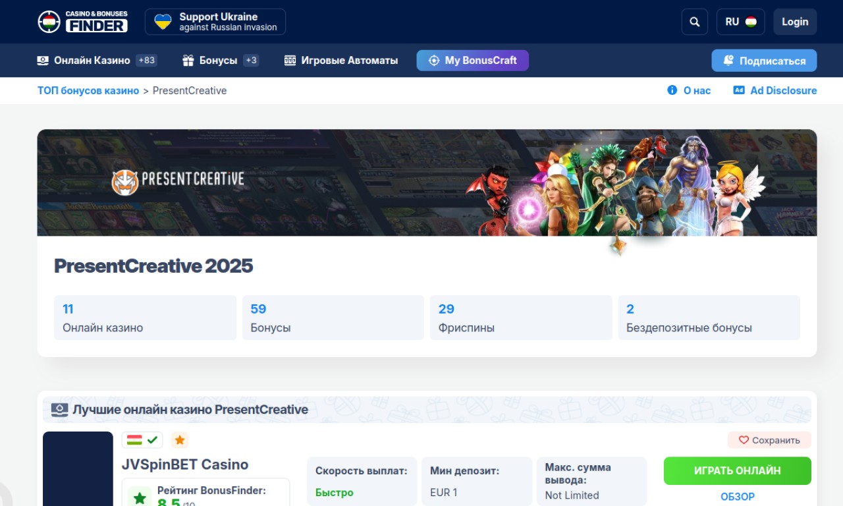Viewport: 843px width, 506px height.
Task: Click the +83 badge next to Онлайн Казино
Action: [146, 61]
